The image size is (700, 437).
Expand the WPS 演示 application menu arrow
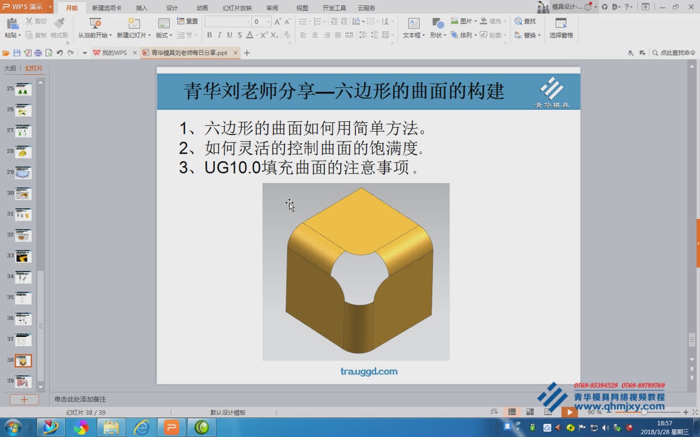50,8
